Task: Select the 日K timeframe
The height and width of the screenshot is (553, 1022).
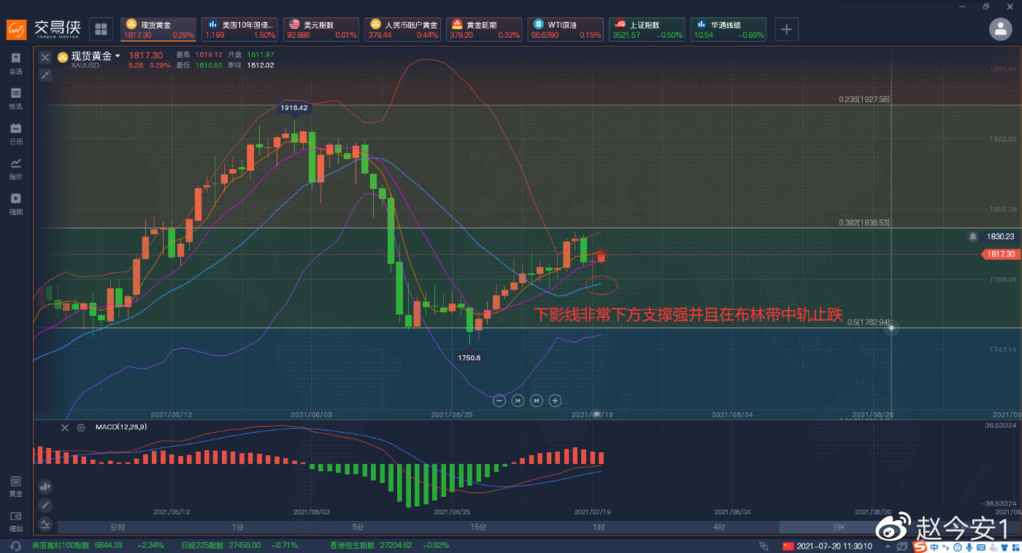Action: pyautogui.click(x=839, y=527)
